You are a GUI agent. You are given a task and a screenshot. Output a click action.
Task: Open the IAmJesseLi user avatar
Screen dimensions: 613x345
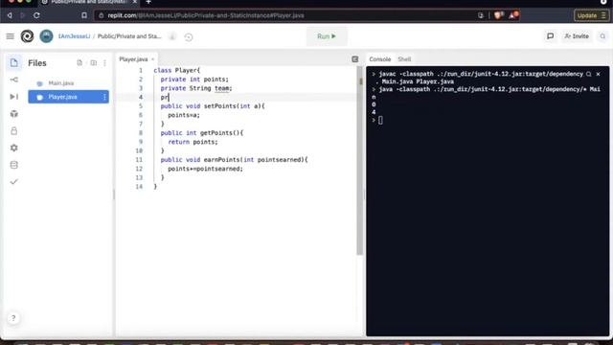(46, 36)
